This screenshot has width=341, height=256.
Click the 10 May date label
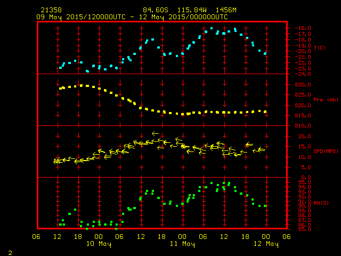coord(99,244)
